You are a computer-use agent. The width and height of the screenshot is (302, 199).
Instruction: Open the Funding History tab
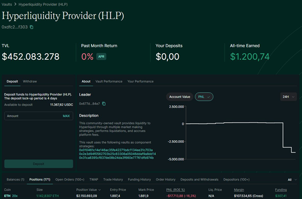140,180
